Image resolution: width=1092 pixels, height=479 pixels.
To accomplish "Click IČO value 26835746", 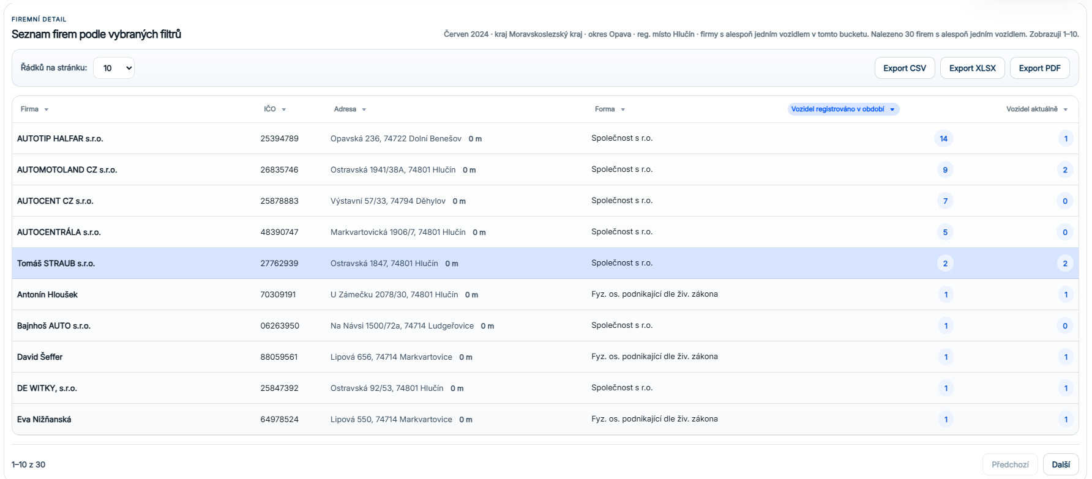I will [279, 170].
